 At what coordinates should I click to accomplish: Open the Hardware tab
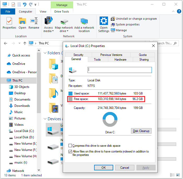coord(120,60)
